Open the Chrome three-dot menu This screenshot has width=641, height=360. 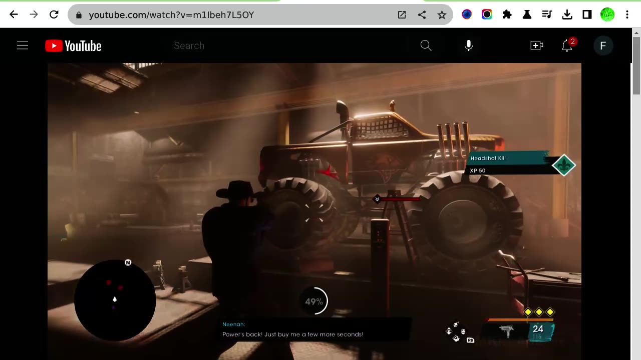627,14
